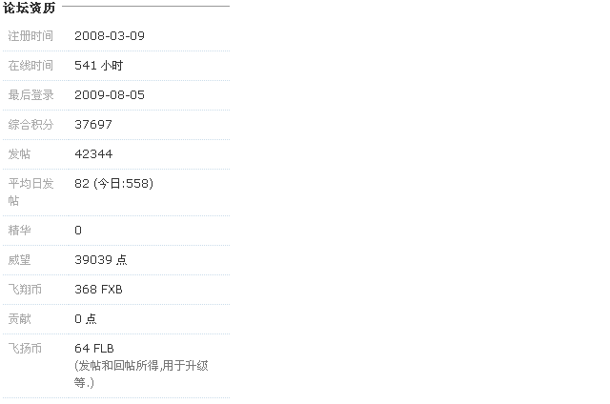The height and width of the screenshot is (404, 610).
Task: Click the post count 42344
Action: pos(93,154)
